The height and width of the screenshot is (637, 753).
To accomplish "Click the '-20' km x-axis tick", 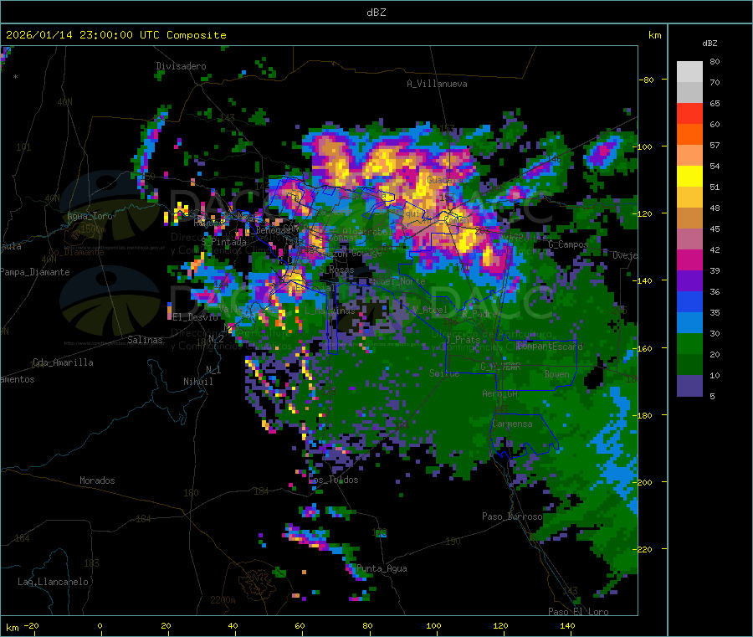I will click(31, 625).
